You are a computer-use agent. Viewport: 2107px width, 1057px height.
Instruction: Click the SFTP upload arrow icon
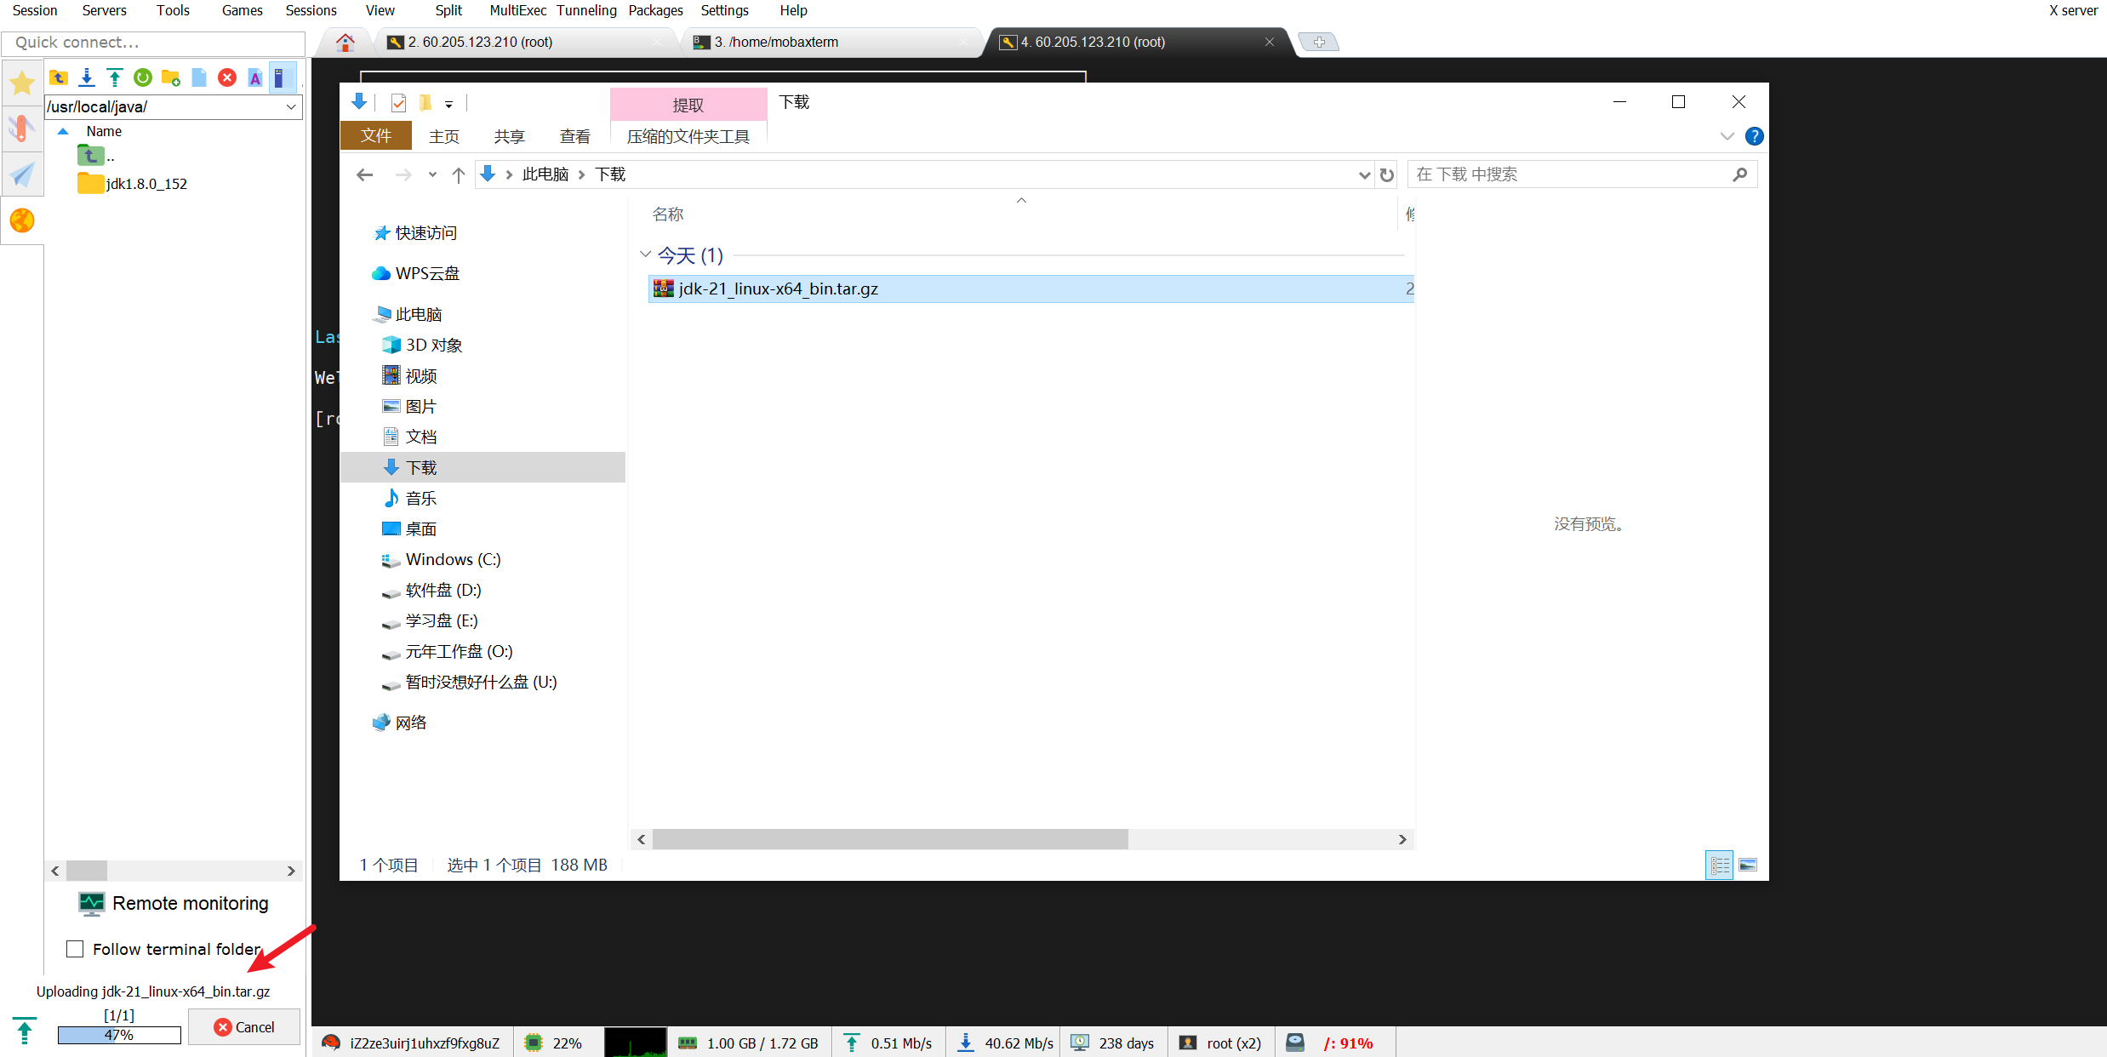click(x=115, y=78)
